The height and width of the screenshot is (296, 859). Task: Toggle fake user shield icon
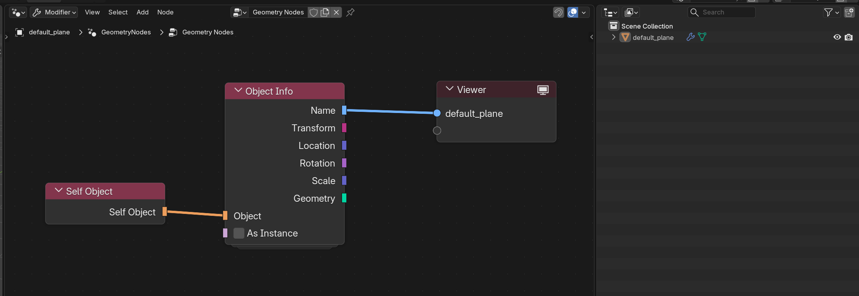(x=313, y=13)
